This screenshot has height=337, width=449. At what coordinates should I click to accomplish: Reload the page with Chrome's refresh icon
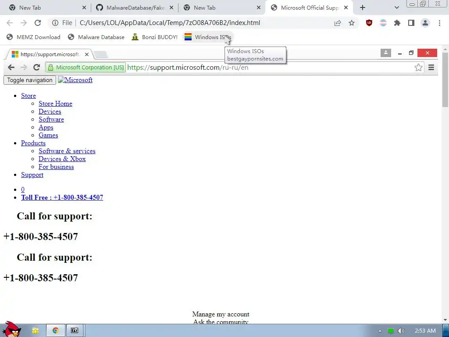coord(38,23)
